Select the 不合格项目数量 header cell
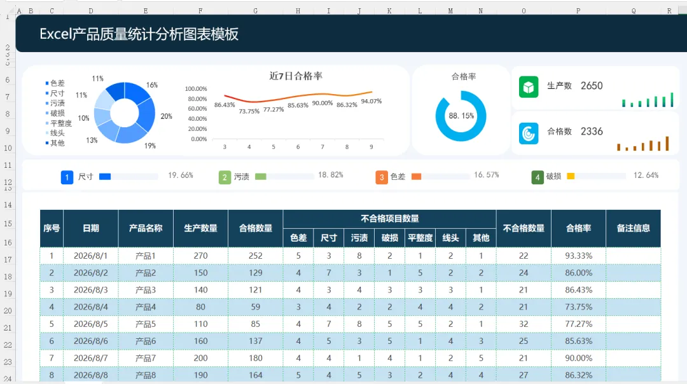This screenshot has width=687, height=384. pyautogui.click(x=389, y=219)
